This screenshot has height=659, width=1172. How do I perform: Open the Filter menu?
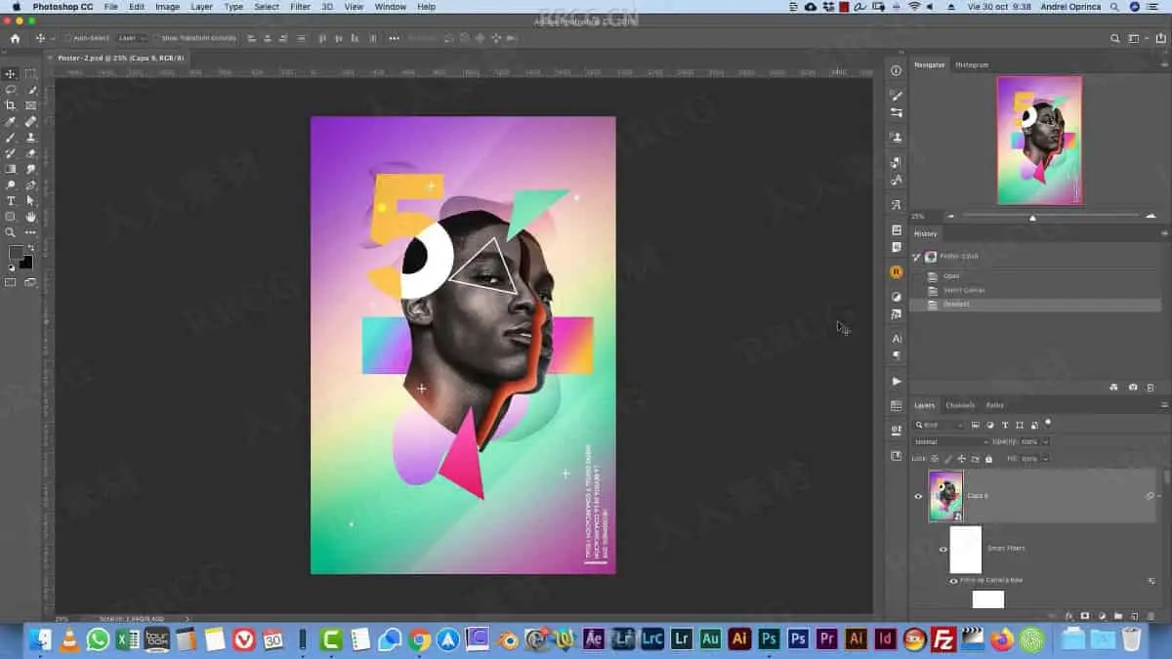[x=301, y=7]
